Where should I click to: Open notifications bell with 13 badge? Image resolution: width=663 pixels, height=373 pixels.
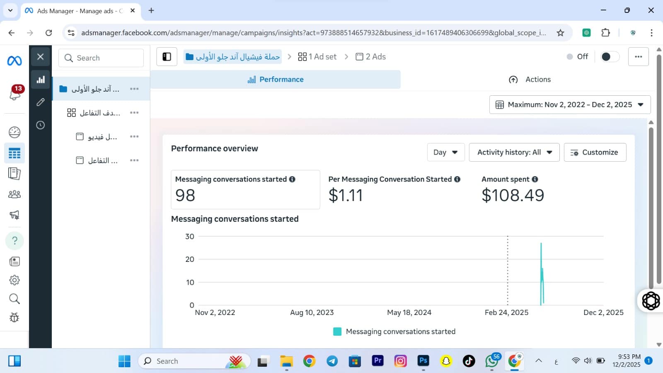coord(15,94)
